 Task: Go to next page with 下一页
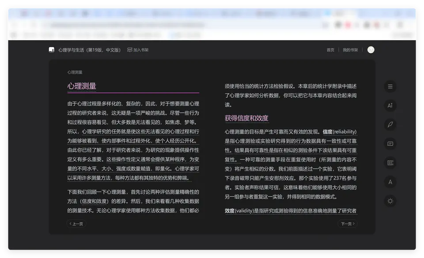348,224
